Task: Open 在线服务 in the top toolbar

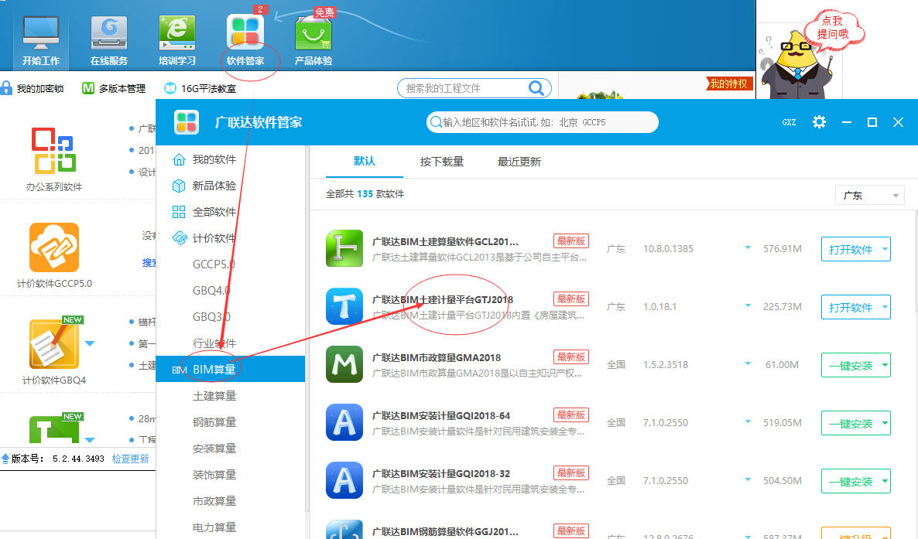Action: [109, 39]
